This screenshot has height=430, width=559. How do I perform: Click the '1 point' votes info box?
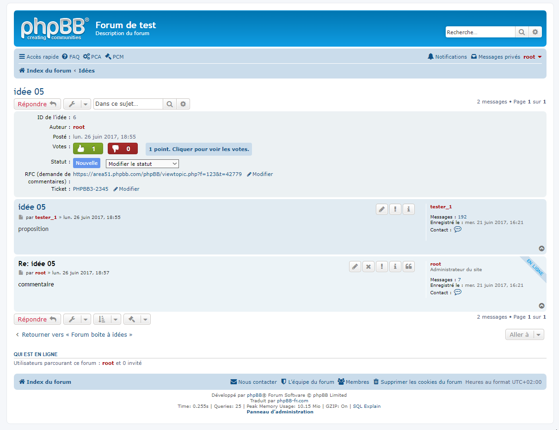coord(199,149)
